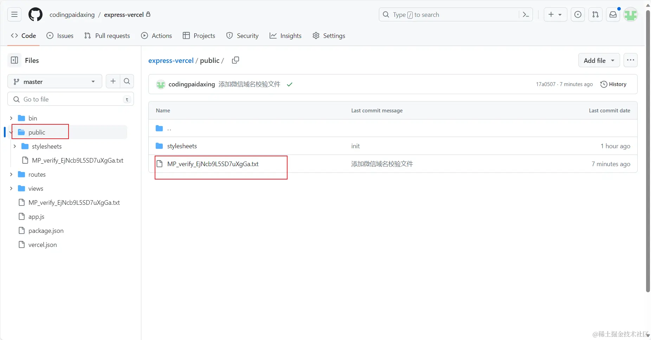Collapse the public folder in file tree
The width and height of the screenshot is (651, 340).
11,132
